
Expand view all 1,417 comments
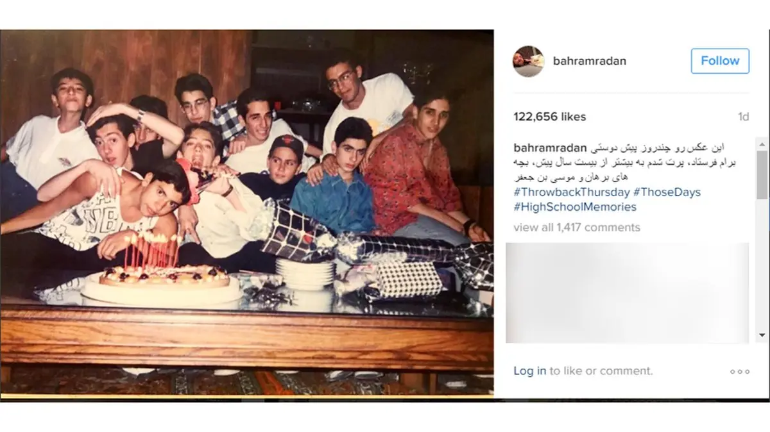577,227
